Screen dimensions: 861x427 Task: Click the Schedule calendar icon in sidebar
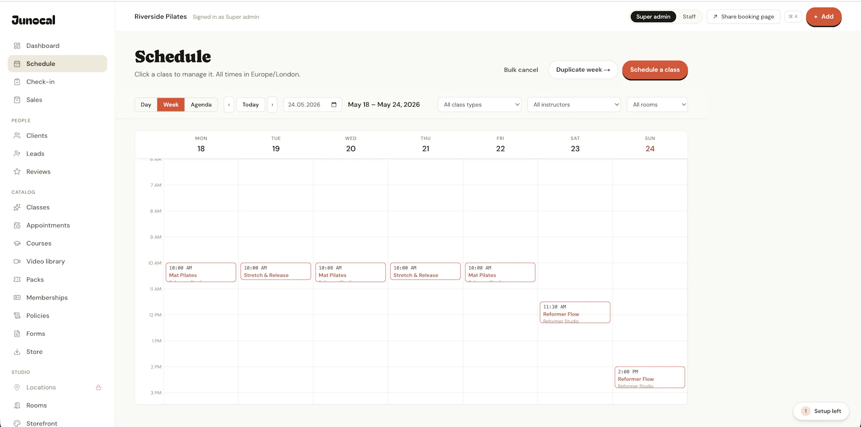click(17, 64)
